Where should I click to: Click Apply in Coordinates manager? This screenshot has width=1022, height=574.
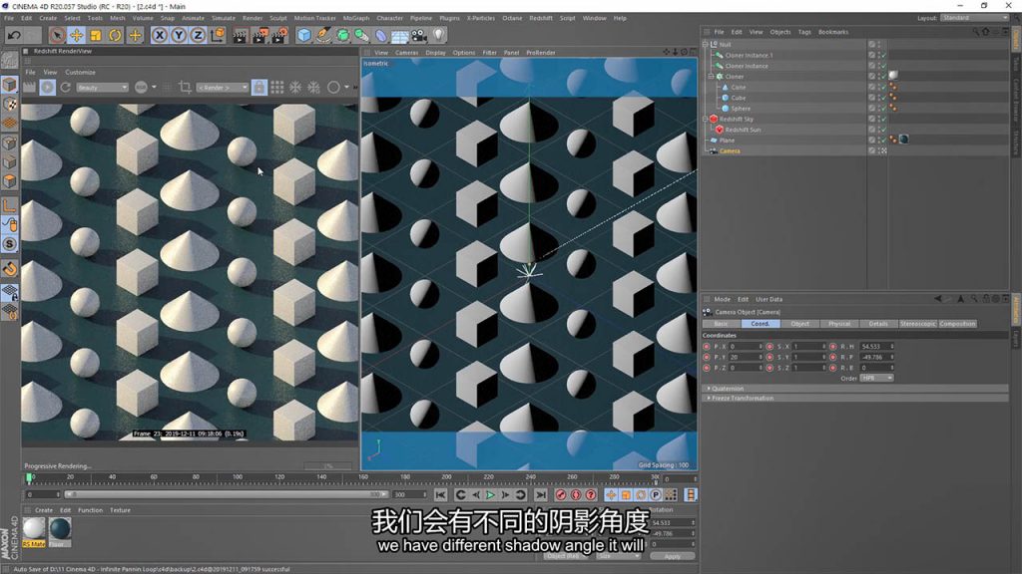(x=672, y=556)
